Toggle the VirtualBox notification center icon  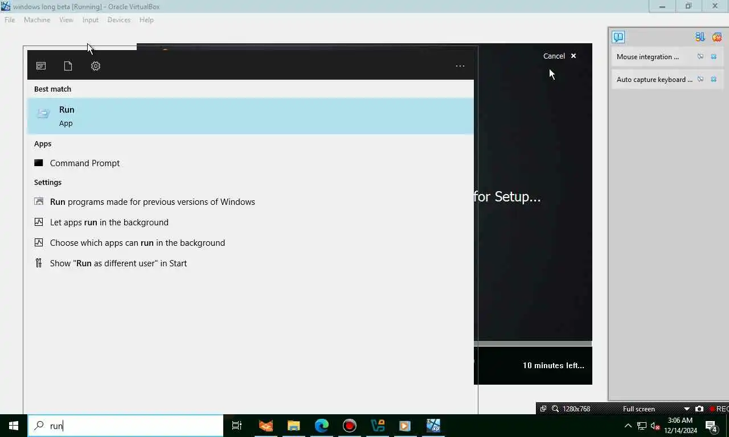619,37
